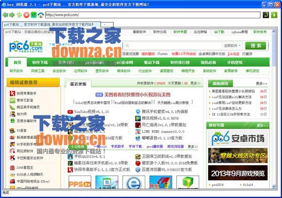Click the 腾讯手机管家 diamond icon
This screenshot has height=198, width=282.
click(x=138, y=112)
